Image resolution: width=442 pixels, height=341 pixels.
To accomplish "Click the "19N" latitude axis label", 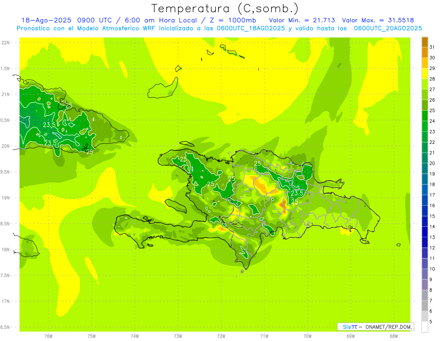I will [6, 198].
